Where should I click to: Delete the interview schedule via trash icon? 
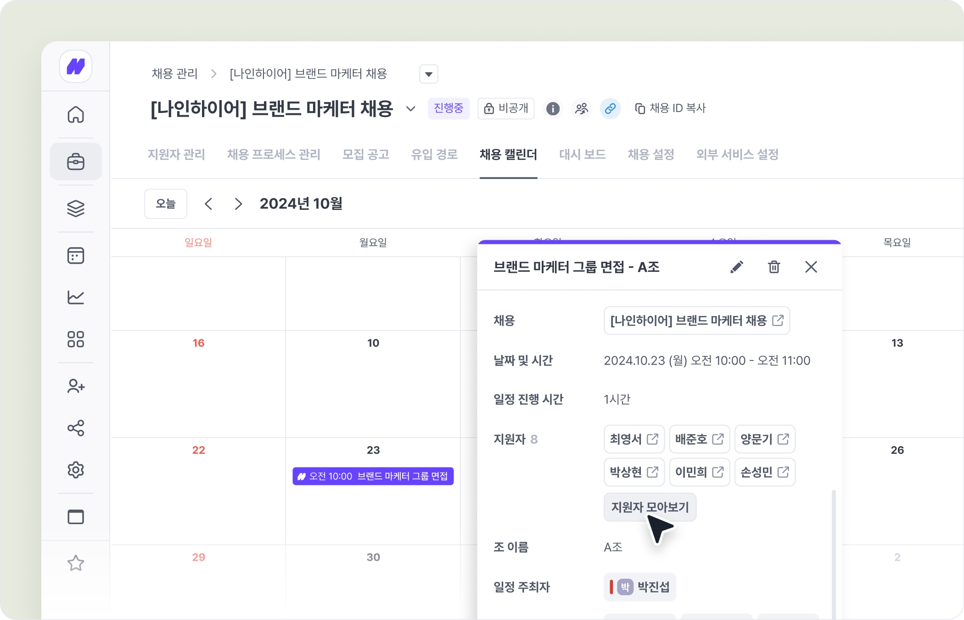pos(774,267)
